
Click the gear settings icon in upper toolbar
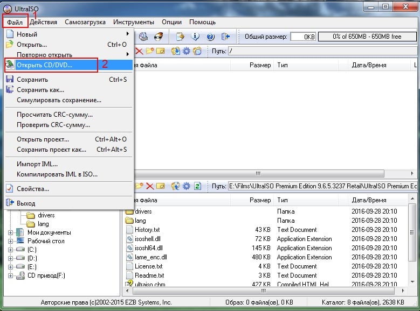[186, 51]
